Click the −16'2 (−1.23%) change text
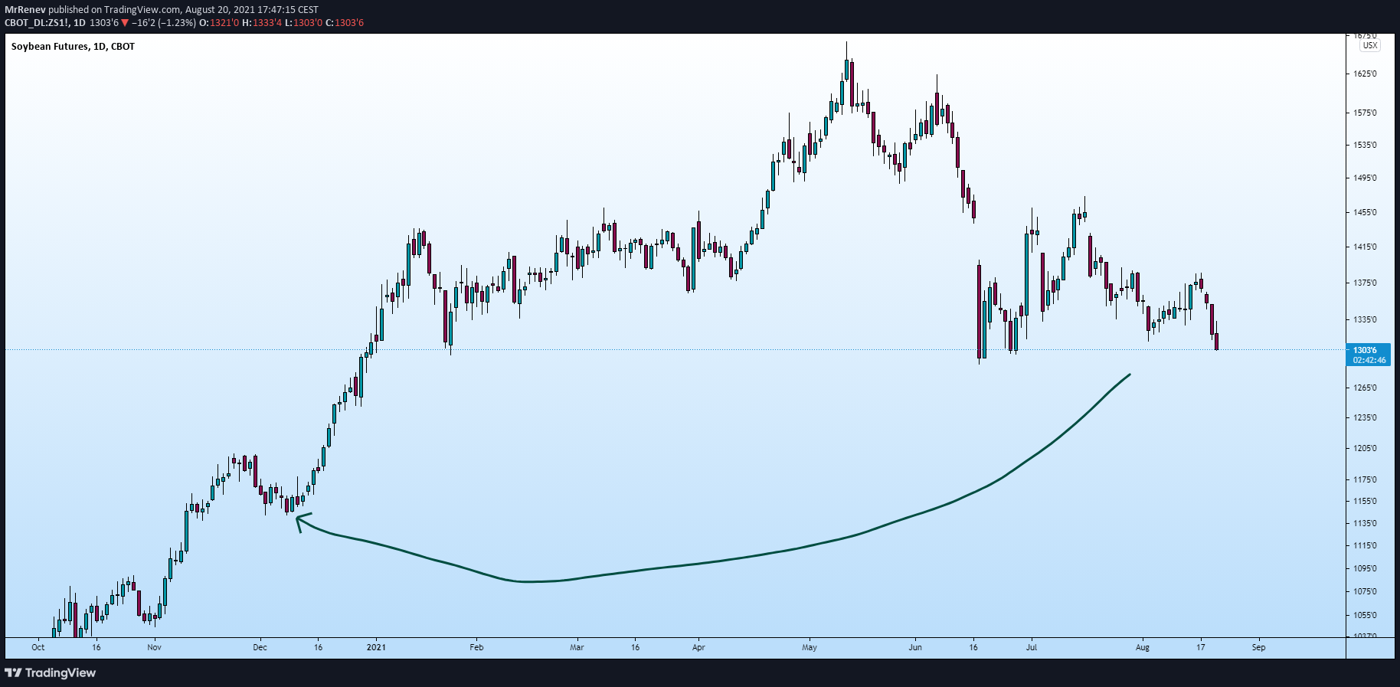The image size is (1400, 687). [163, 23]
